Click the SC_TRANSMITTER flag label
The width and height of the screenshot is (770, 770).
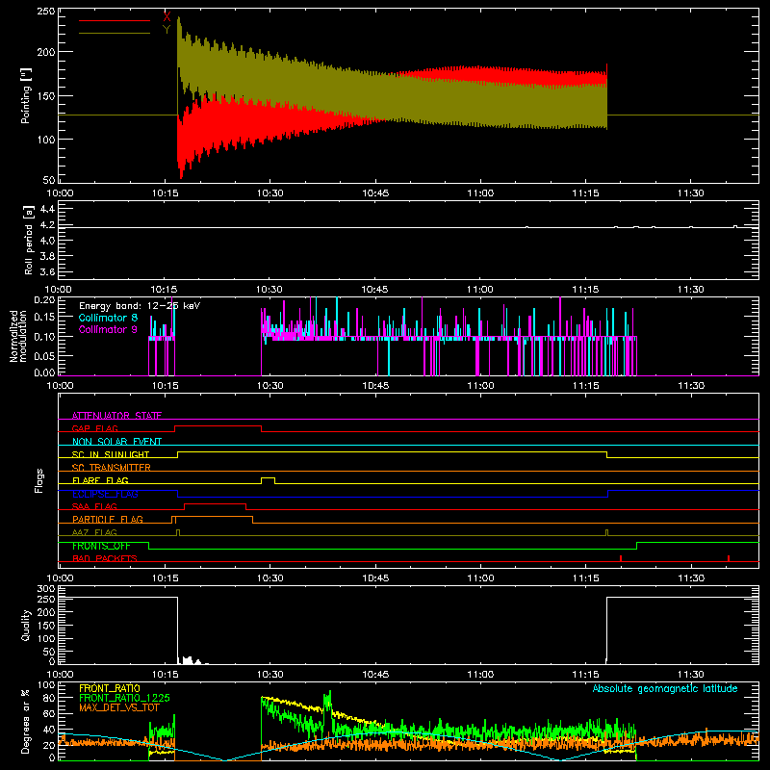tap(111, 468)
